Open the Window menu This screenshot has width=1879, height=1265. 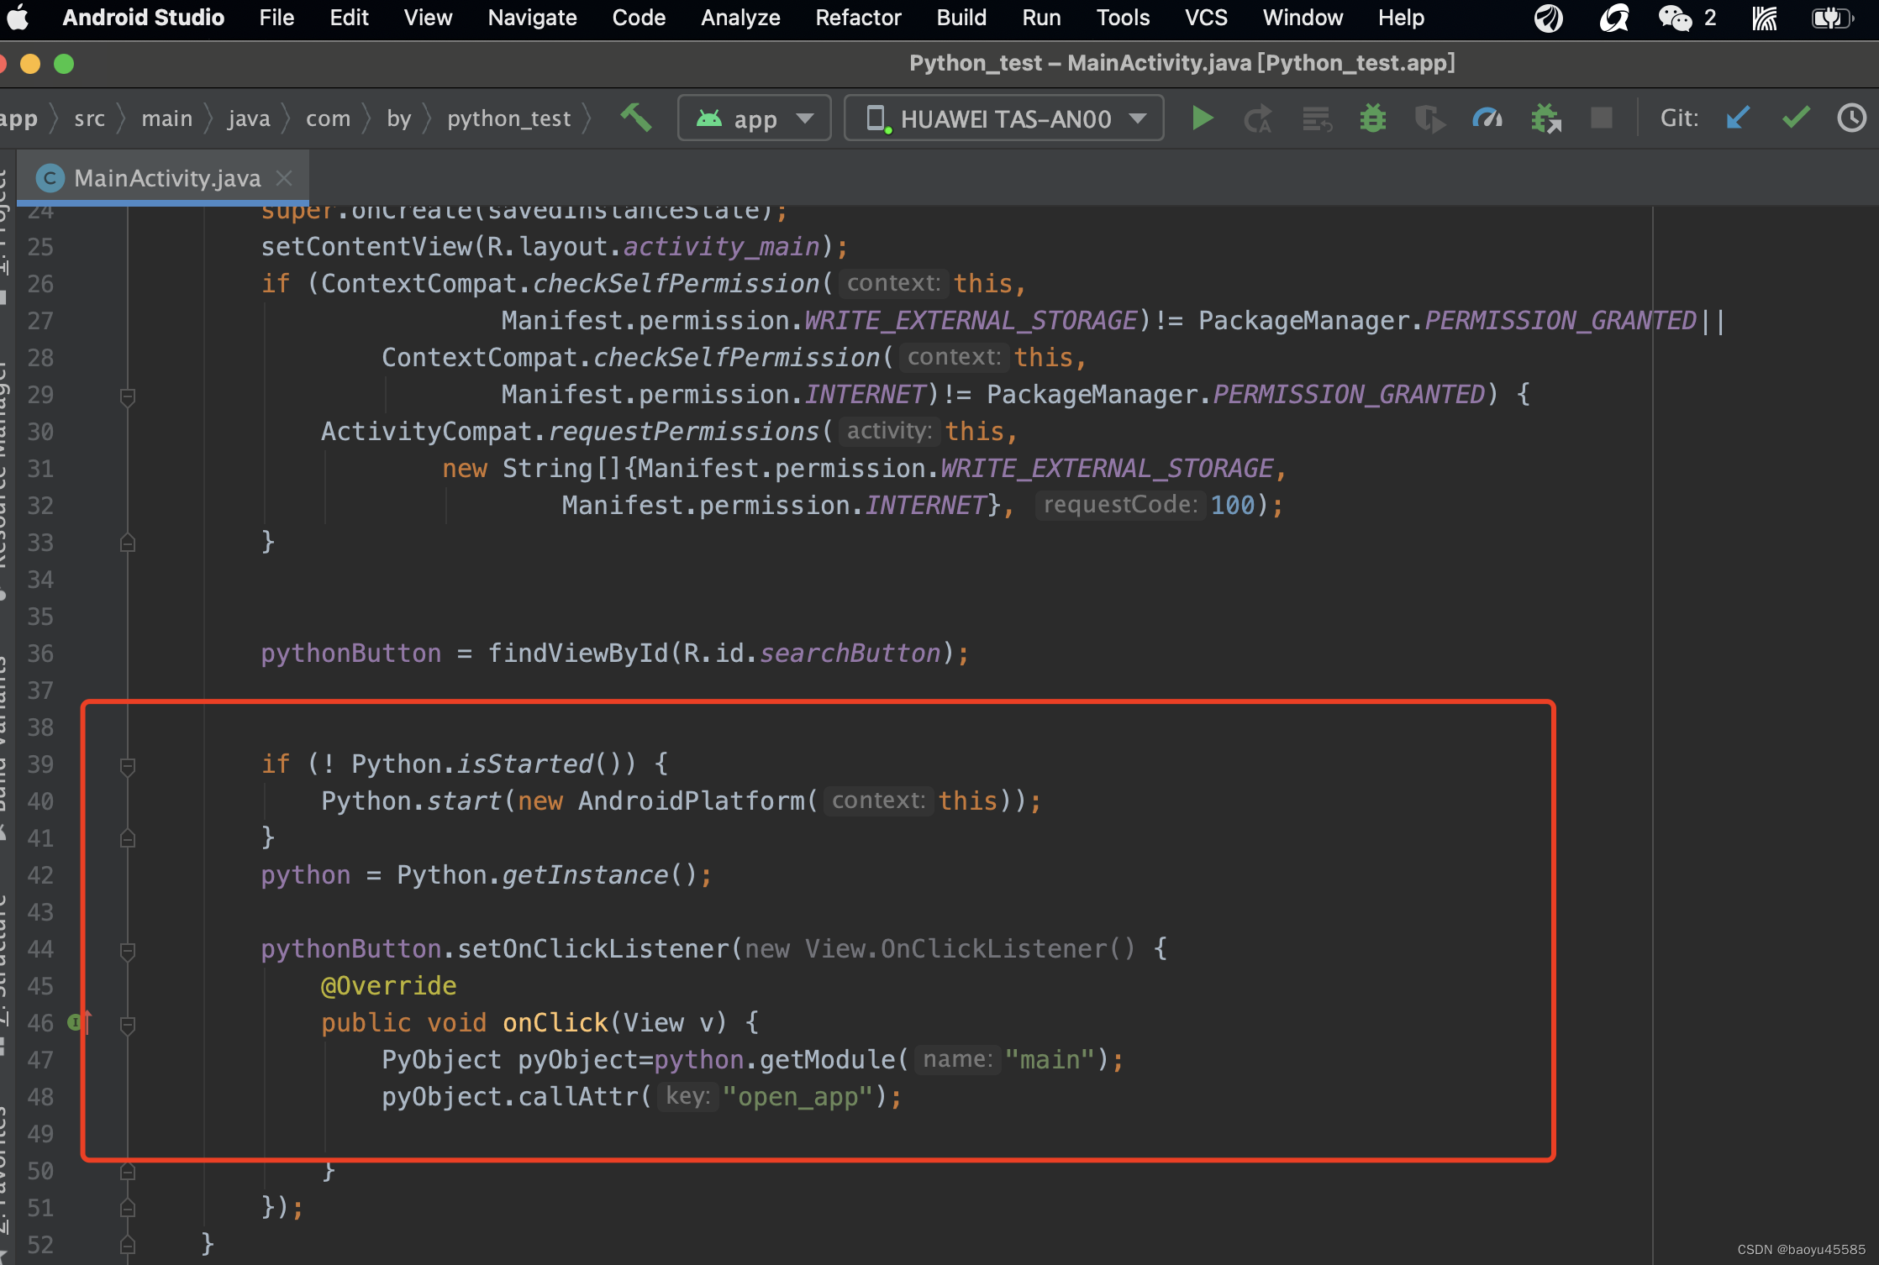click(1303, 18)
